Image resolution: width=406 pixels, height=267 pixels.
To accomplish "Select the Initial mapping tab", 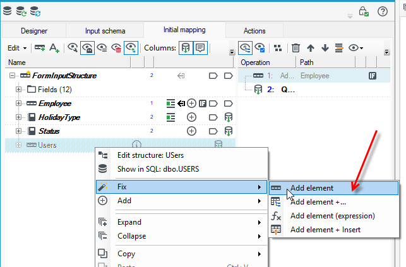I will (184, 30).
